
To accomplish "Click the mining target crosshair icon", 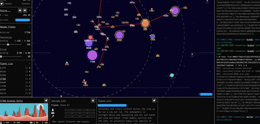I will [20, 10].
